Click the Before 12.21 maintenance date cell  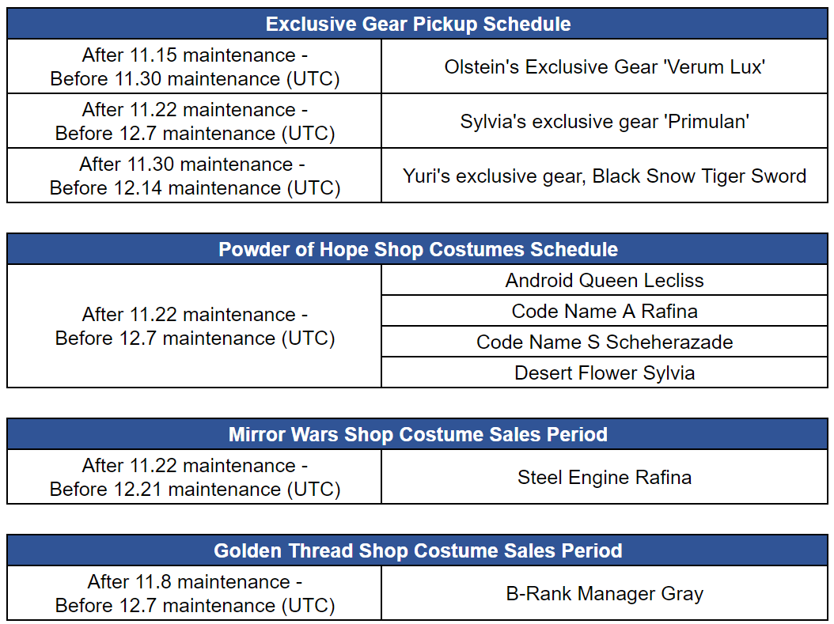point(194,477)
